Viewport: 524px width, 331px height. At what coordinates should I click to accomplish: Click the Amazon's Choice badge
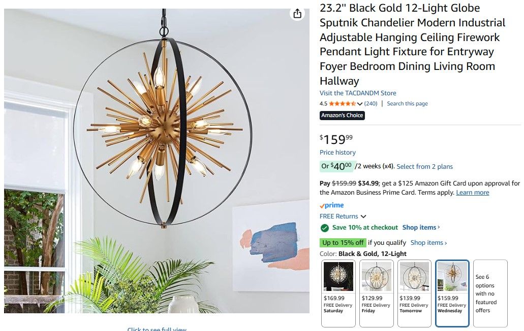click(x=342, y=116)
